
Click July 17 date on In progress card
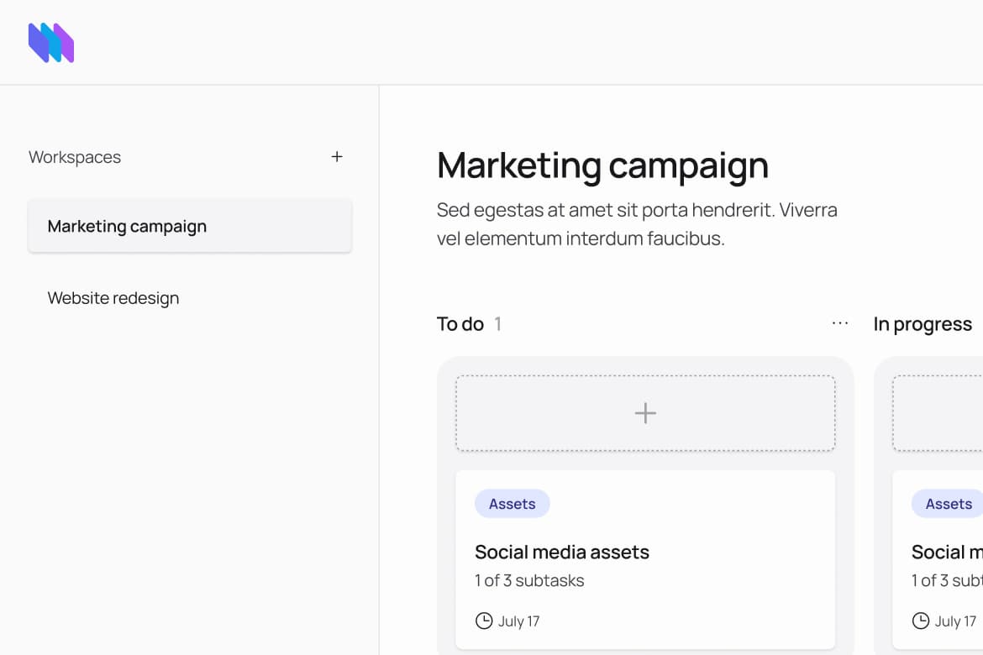coord(955,621)
